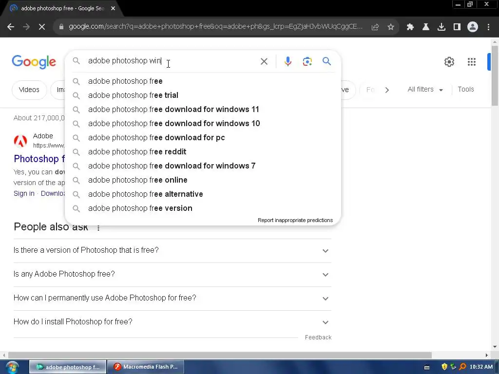Open Macromedia Flash taskbar button
Screen dimensions: 499x374
(x=146, y=367)
